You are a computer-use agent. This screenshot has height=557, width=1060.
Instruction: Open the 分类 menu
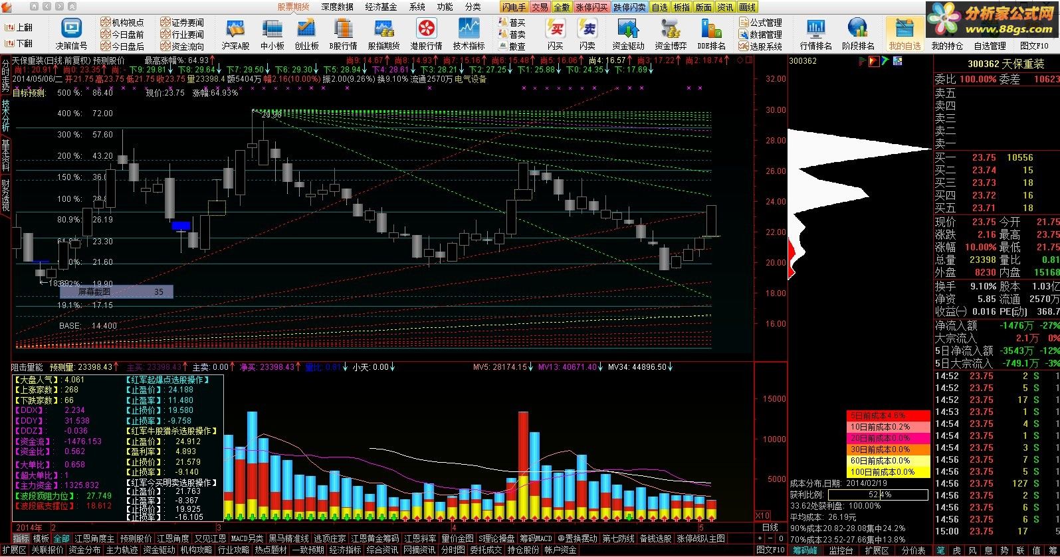click(473, 7)
